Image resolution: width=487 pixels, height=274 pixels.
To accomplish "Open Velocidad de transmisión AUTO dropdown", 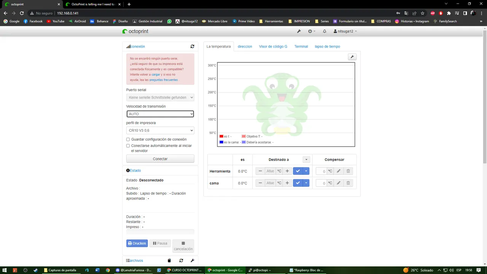I will [x=160, y=114].
